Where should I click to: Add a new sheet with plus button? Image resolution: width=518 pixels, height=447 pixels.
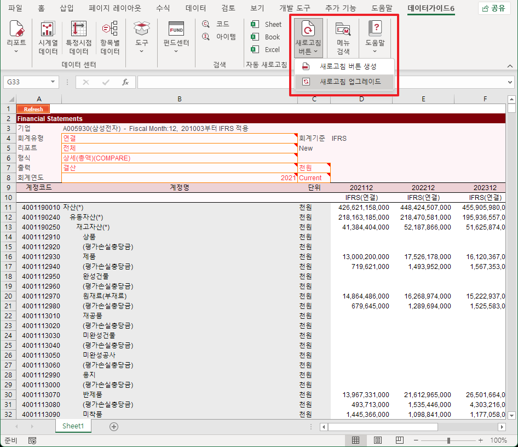[x=114, y=426]
